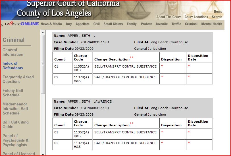Click the Home link
Screen dimensions: 231x156
click(218, 11)
